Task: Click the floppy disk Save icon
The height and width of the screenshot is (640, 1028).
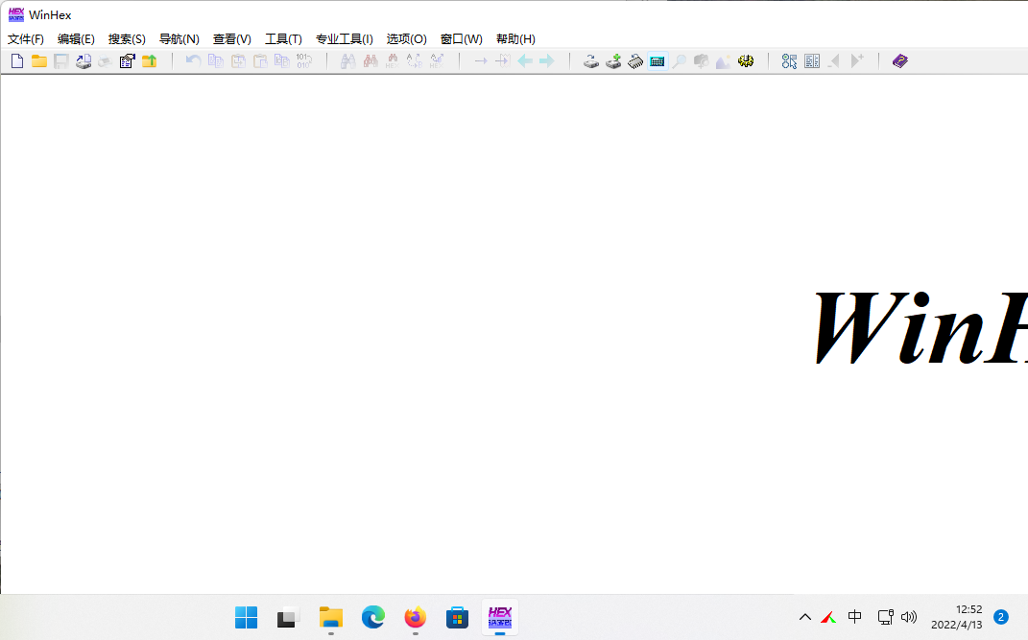Action: 61,61
